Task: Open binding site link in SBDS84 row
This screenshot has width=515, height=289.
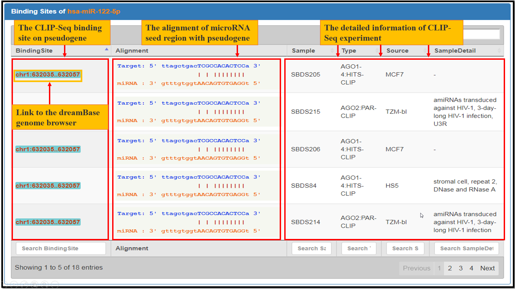Action: [x=48, y=186]
